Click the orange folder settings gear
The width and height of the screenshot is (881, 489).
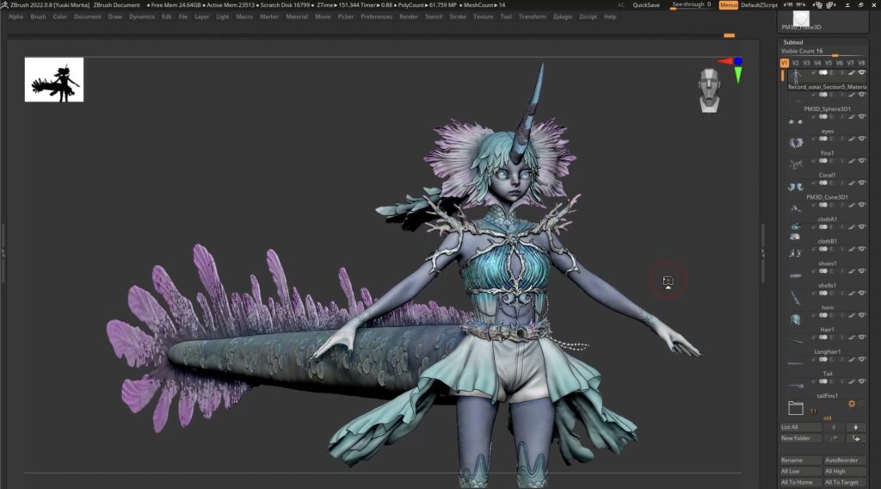(x=852, y=403)
